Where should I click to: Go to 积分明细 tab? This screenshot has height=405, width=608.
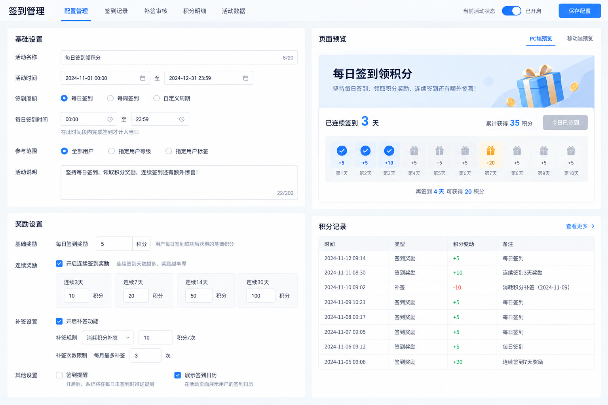tap(195, 11)
